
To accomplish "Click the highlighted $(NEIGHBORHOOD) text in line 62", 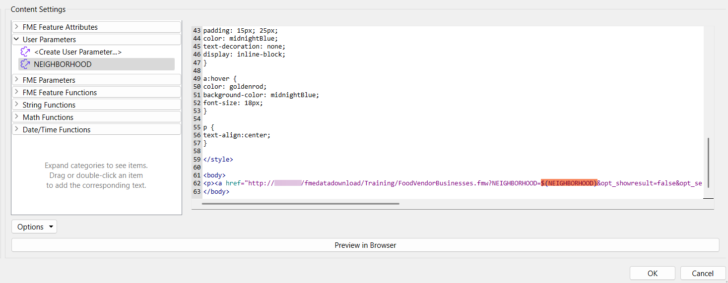I will click(569, 183).
